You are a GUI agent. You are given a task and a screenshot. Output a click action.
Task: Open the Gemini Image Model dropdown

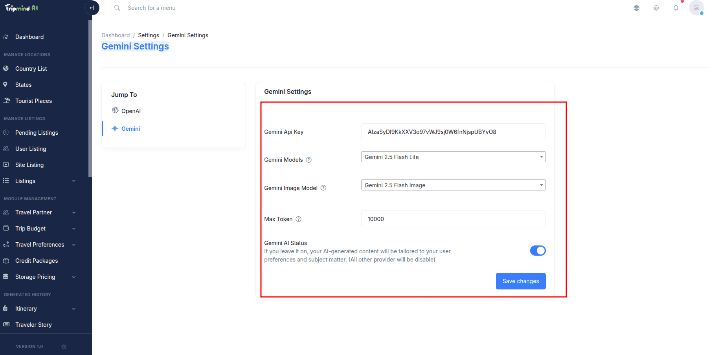[x=454, y=185]
